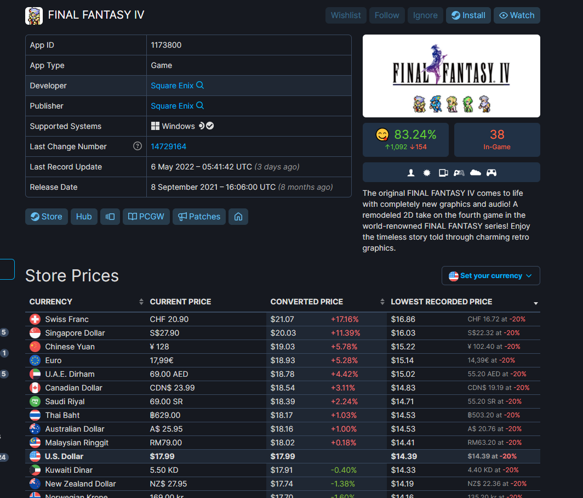Click the 8 September 2021 release date
Screen dimensions: 583x498
(x=214, y=187)
